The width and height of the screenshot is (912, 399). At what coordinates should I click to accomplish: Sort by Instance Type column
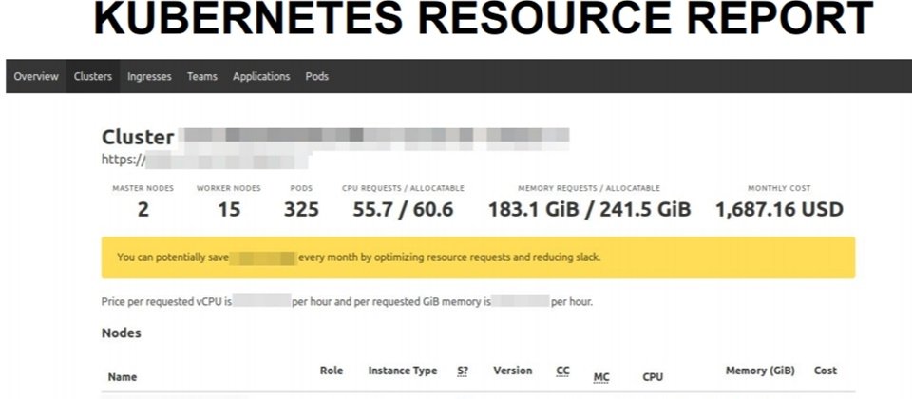[403, 370]
